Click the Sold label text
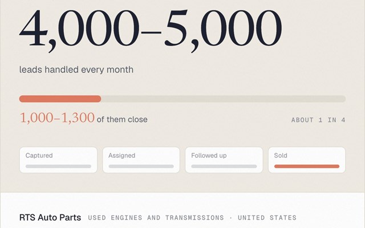Viewport: 365px width, 228px height. click(281, 156)
